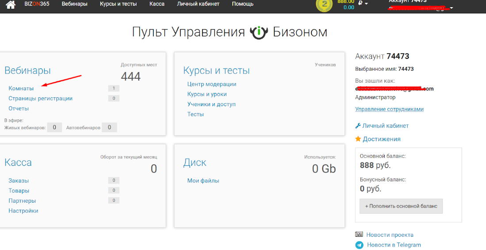Open Тесты link

pyautogui.click(x=195, y=114)
